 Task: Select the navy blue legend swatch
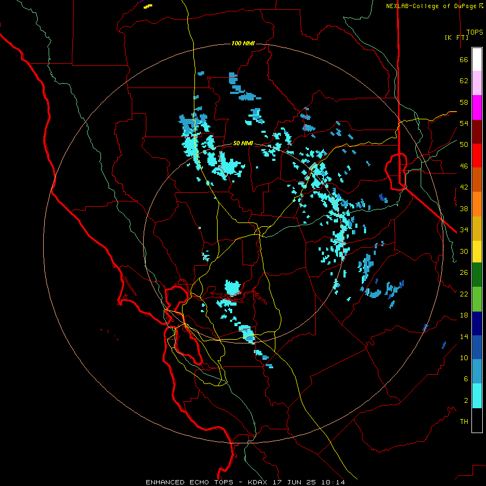477,323
